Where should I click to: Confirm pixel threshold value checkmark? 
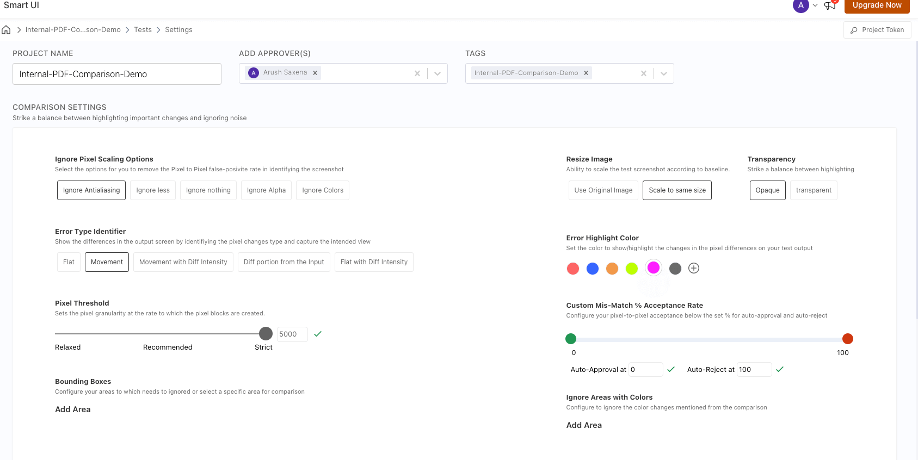318,334
